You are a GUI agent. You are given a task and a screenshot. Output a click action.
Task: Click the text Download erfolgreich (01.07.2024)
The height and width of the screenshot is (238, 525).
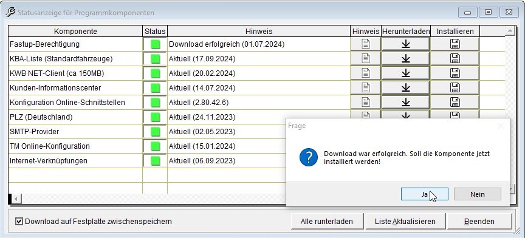[x=227, y=44]
